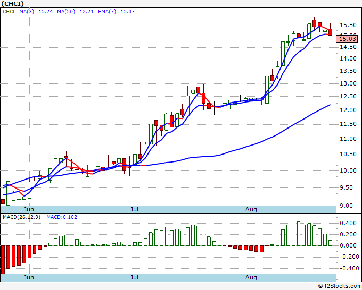Click the 13.50 price axis label

348,71
